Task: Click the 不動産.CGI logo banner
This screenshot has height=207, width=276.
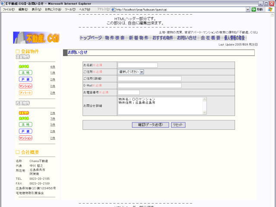Action: click(36, 38)
